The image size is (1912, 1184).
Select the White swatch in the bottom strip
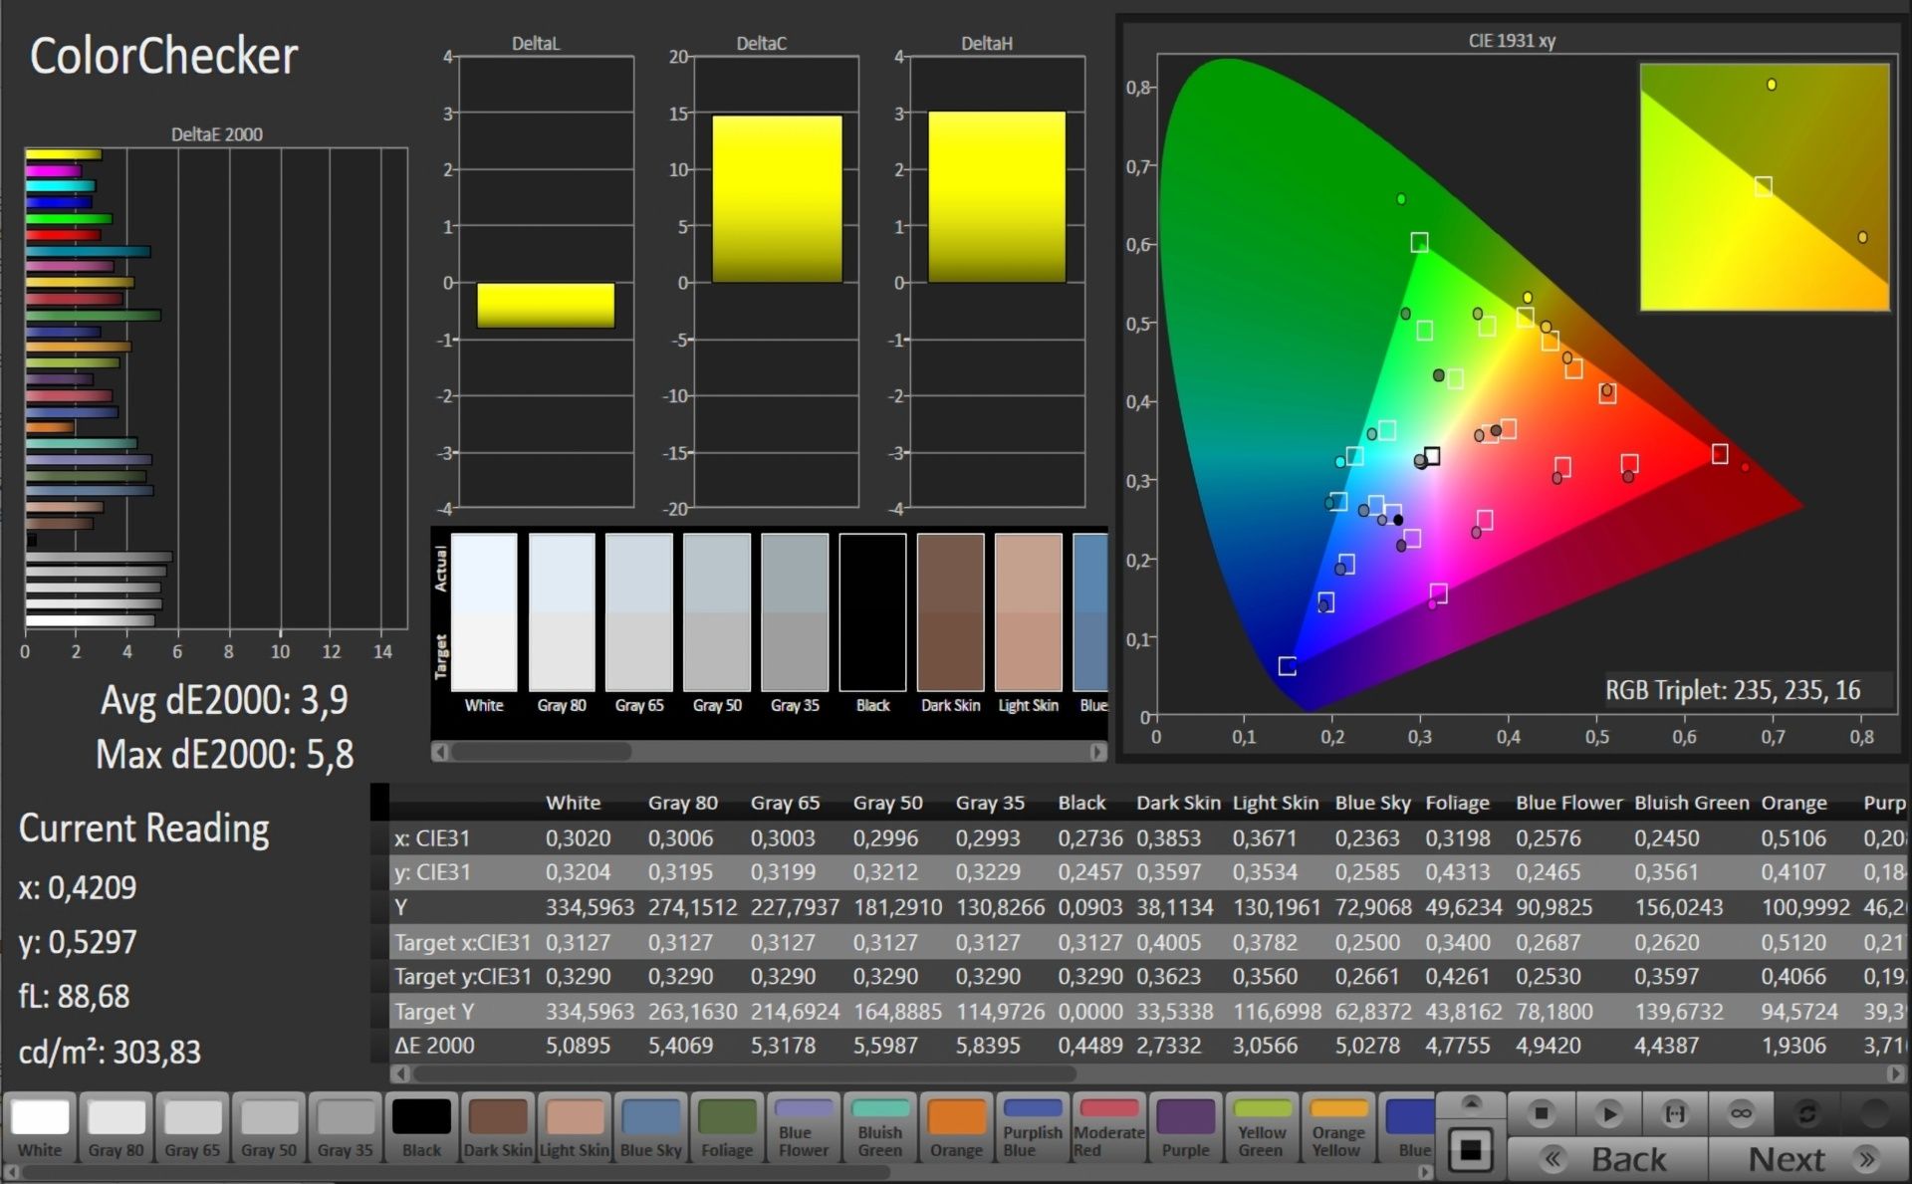40,1127
